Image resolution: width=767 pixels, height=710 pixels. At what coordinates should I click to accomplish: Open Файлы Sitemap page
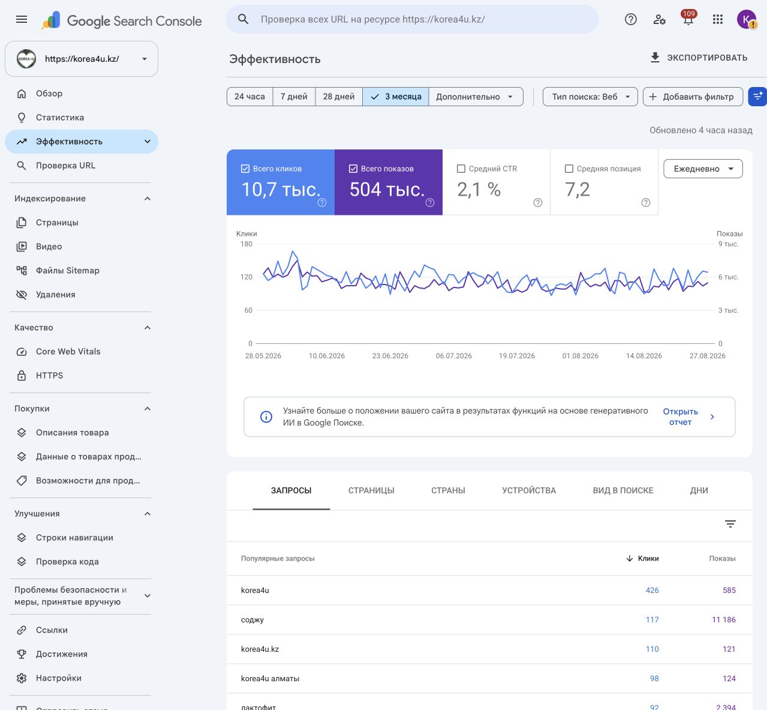pyautogui.click(x=82, y=271)
